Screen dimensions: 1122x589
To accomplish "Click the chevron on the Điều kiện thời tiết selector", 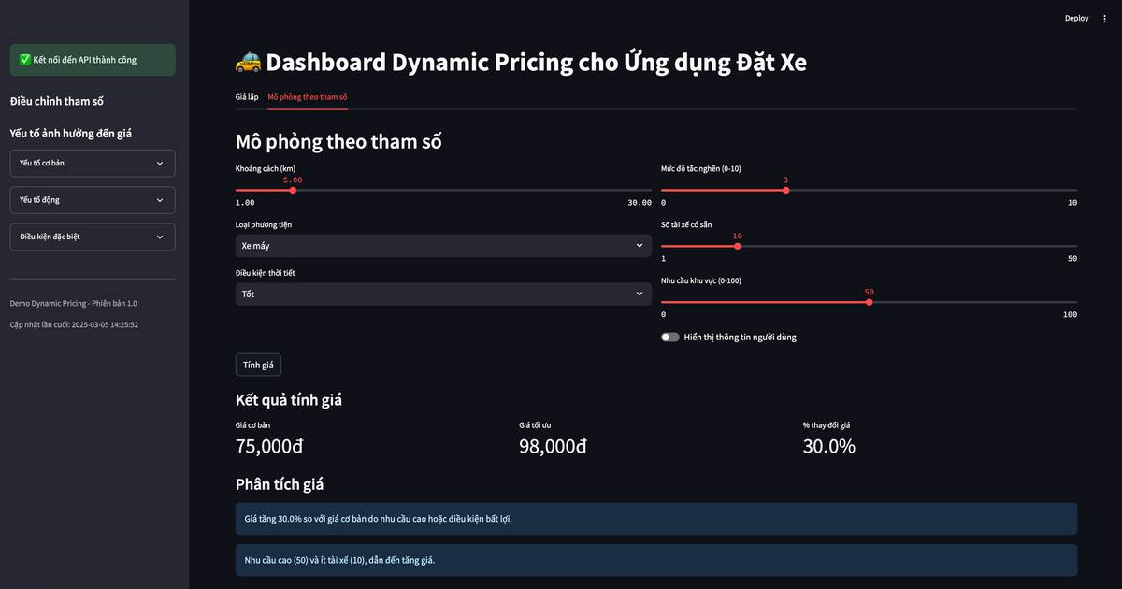I will click(640, 294).
